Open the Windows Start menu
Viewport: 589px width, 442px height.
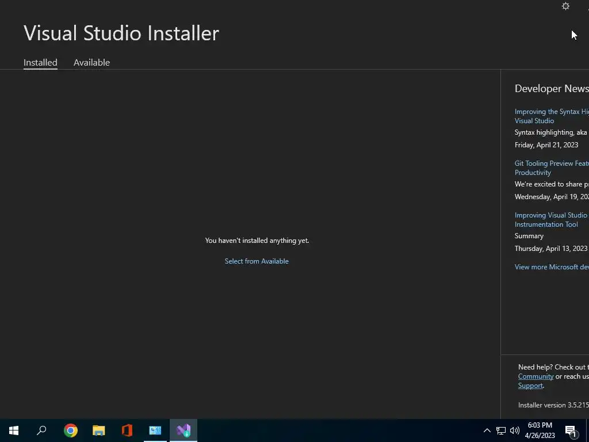click(14, 430)
